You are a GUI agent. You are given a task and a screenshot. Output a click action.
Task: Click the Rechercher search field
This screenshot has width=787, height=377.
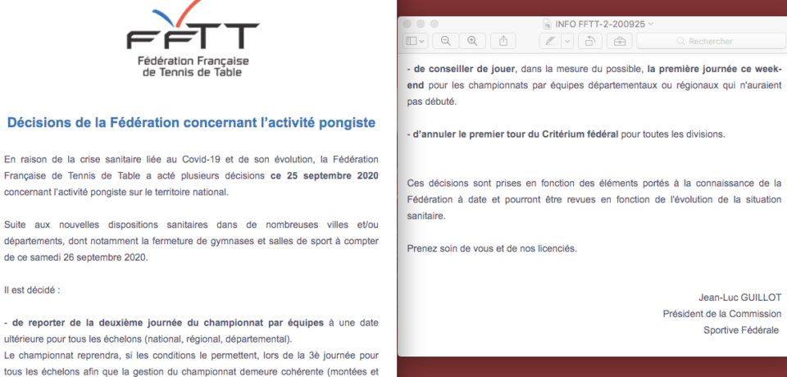712,41
